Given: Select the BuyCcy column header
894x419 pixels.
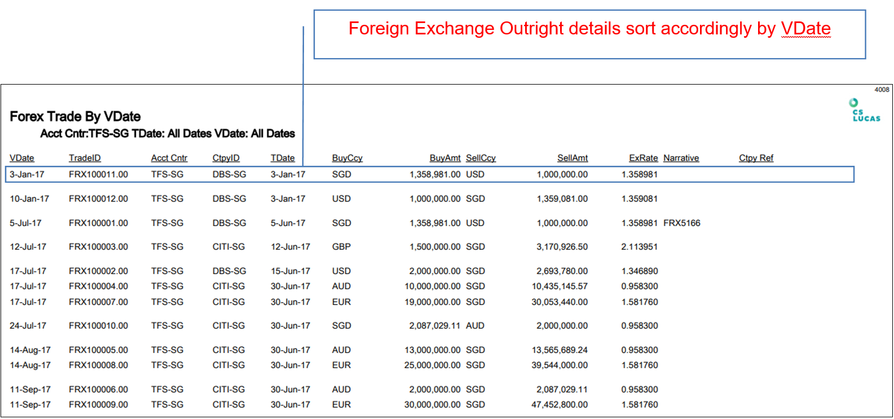Looking at the screenshot, I should [347, 158].
